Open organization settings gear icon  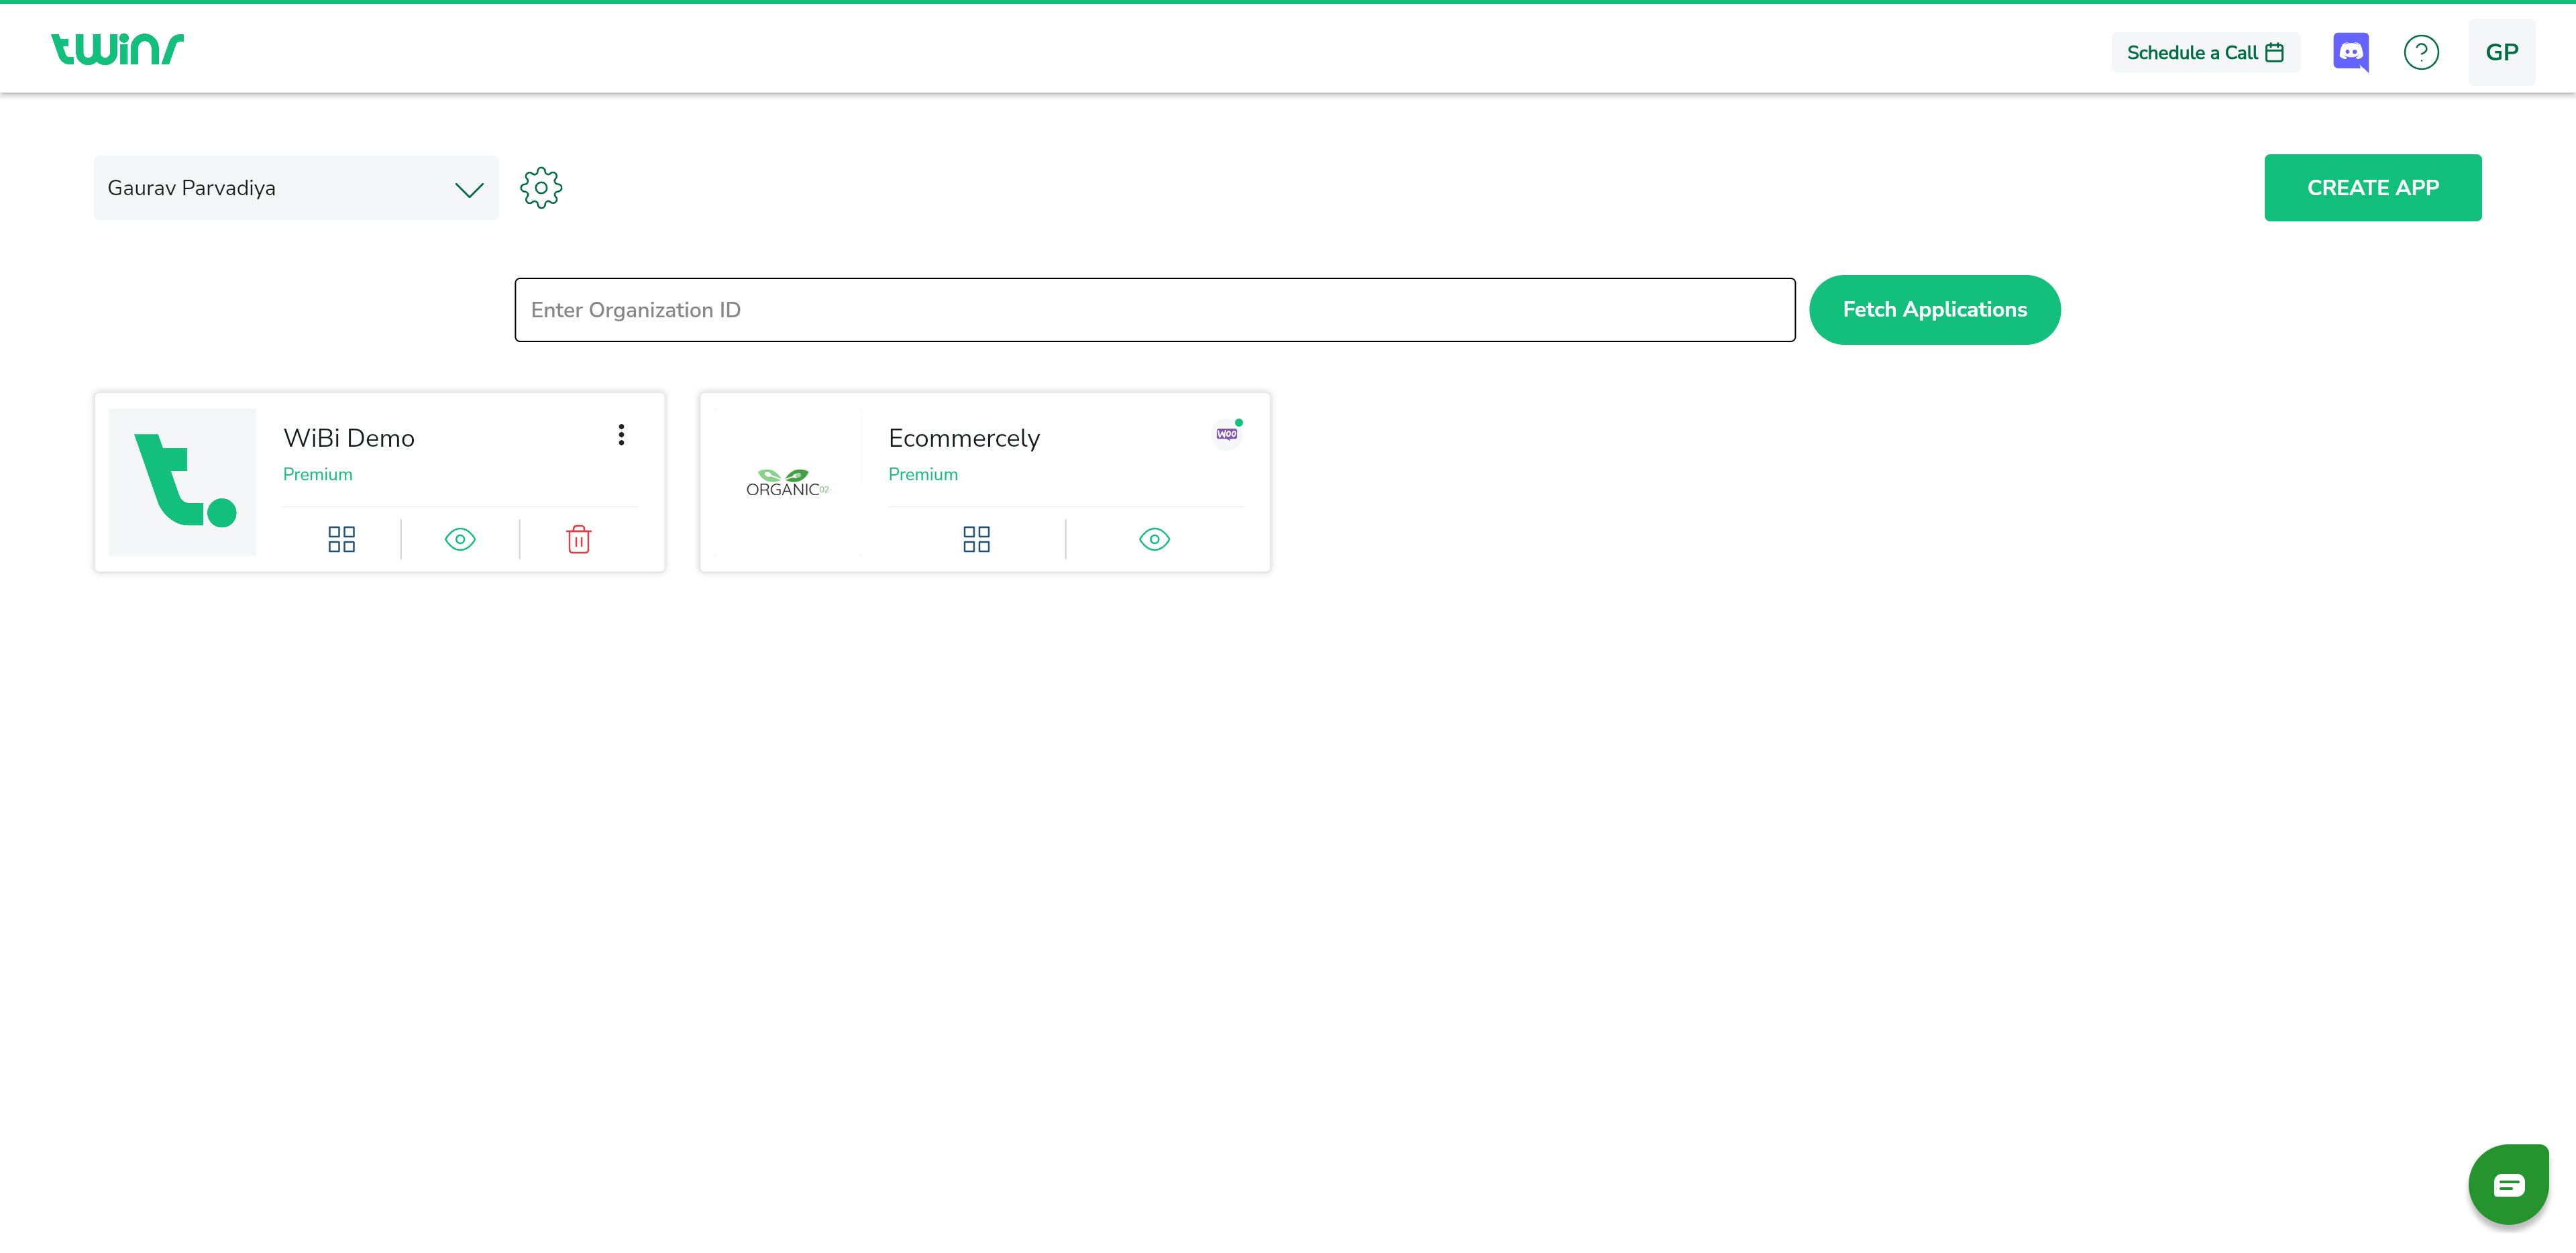point(541,188)
